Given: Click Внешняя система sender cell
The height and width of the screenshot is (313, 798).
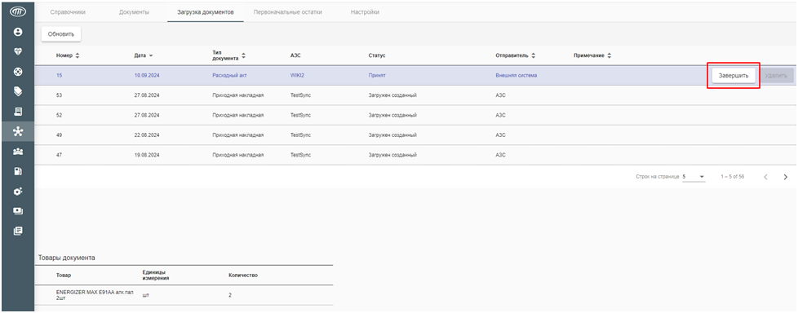Looking at the screenshot, I should click(516, 75).
